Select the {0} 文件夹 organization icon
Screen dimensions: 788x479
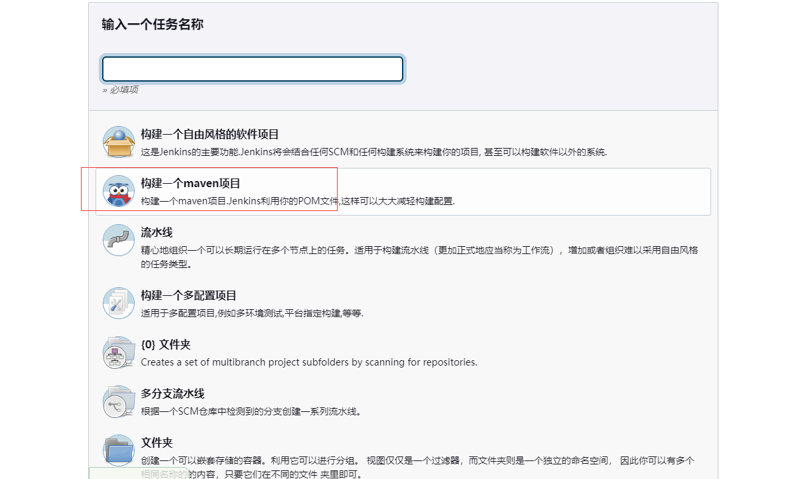click(119, 352)
